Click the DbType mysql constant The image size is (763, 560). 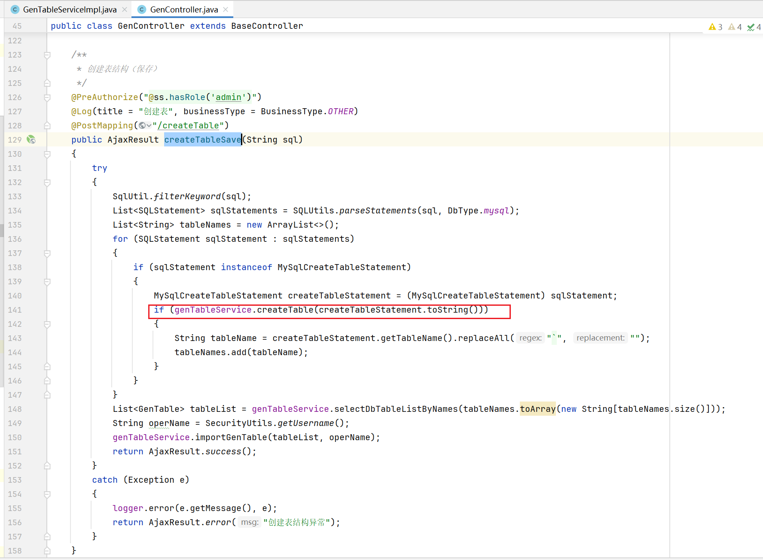click(497, 210)
